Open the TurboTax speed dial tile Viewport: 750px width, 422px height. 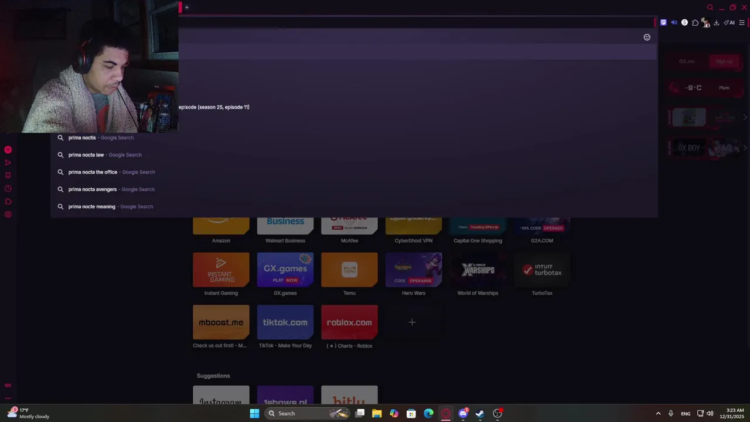(542, 270)
